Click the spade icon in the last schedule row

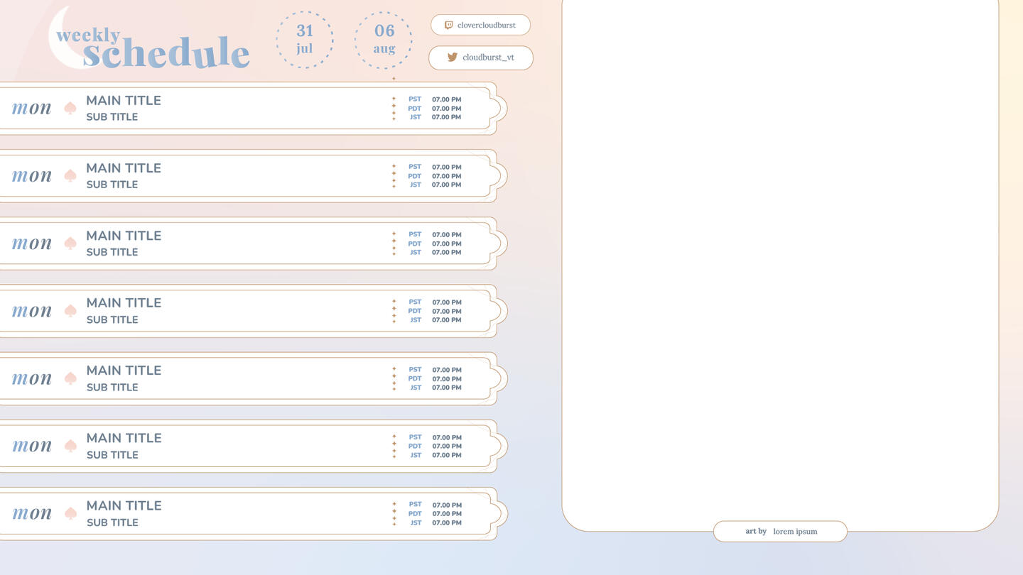point(70,513)
